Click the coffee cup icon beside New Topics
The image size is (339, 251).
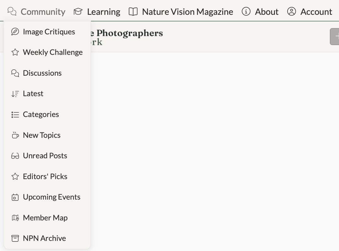tap(15, 135)
